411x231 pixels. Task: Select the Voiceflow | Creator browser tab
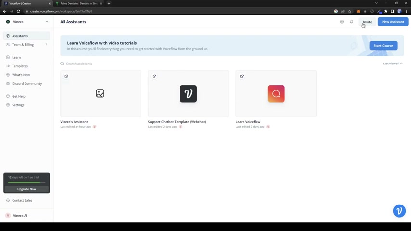pos(26,4)
